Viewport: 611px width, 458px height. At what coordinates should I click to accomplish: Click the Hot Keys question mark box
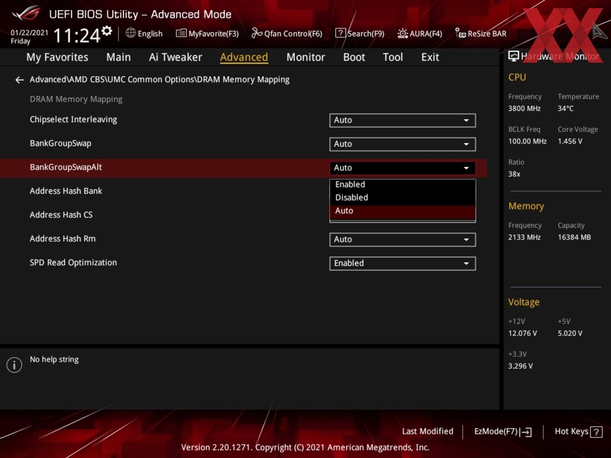(x=596, y=432)
